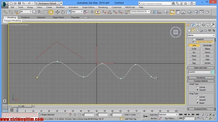Image resolution: width=218 pixels, height=122 pixels.
Task: Toggle the Set Key button
Action: point(154,119)
